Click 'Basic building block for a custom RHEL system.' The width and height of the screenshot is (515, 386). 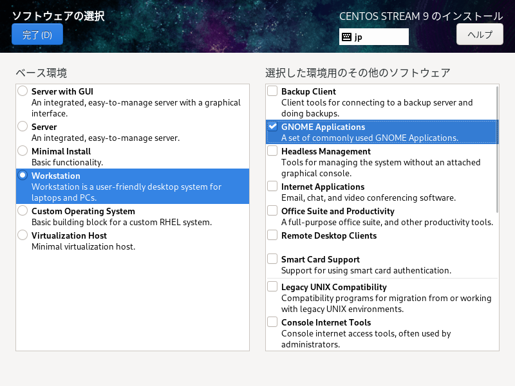[122, 223]
